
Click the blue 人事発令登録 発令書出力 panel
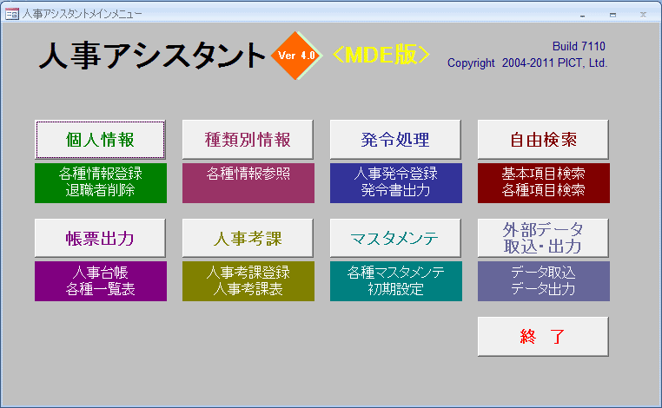[x=395, y=182]
